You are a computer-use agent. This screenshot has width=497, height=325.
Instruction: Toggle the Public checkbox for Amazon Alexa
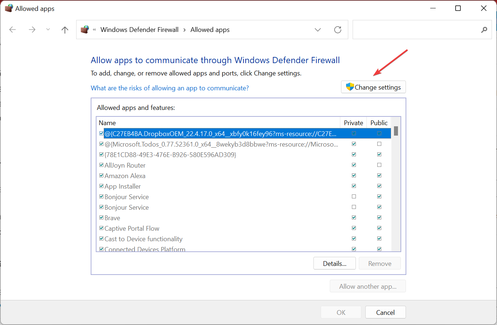379,176
